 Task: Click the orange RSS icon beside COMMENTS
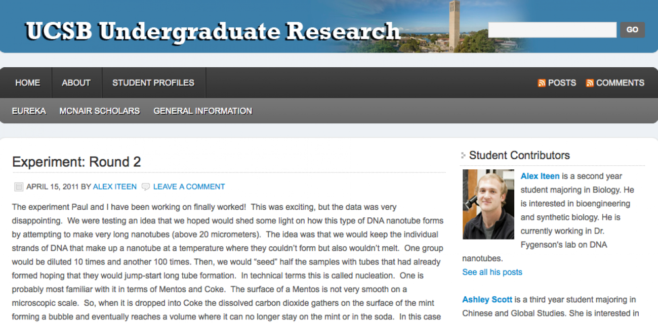tap(590, 83)
